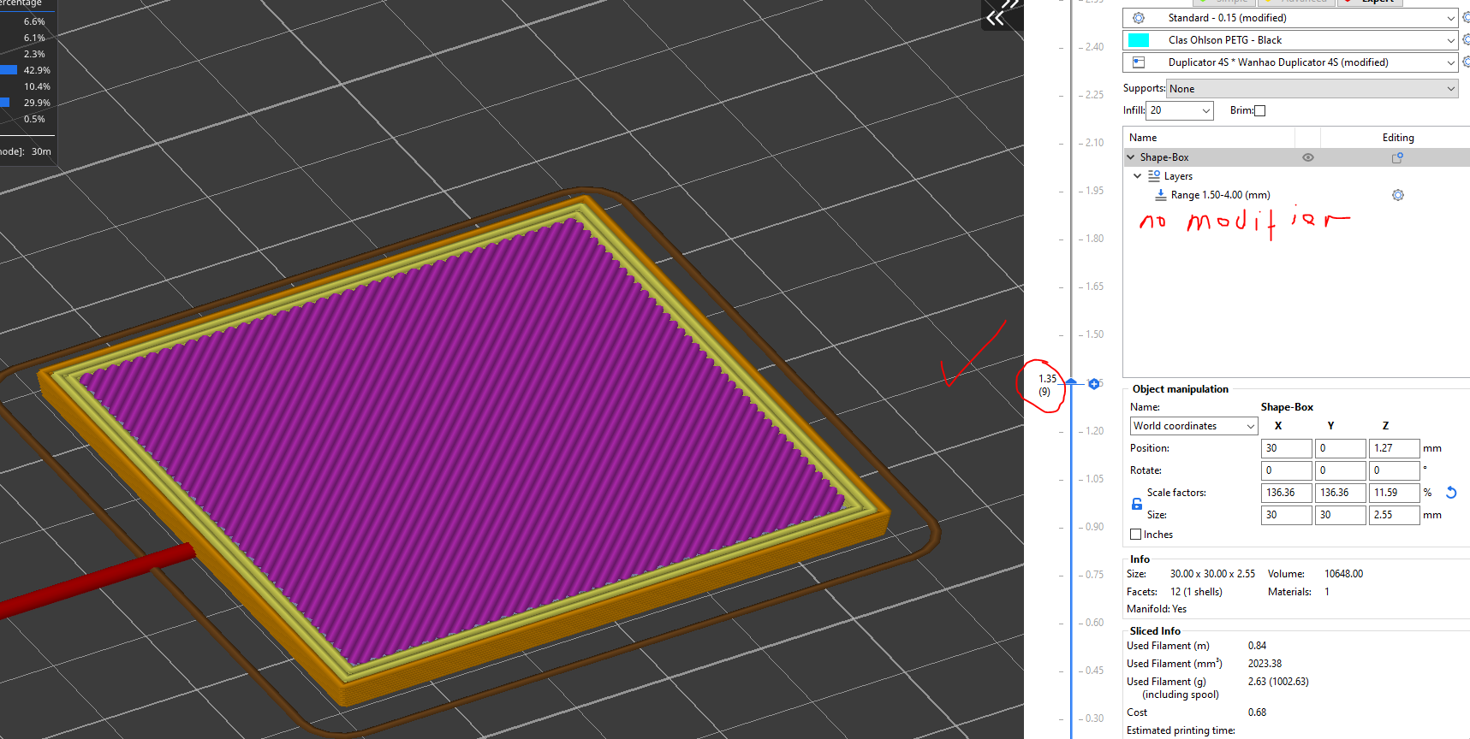Click the Size X field showing 30
This screenshot has height=739, width=1470.
(1287, 515)
